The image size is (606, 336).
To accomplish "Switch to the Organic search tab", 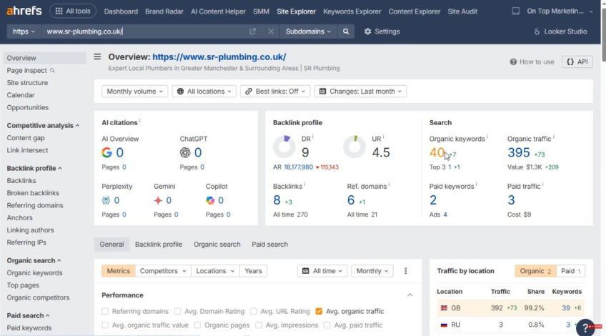I will coord(217,244).
